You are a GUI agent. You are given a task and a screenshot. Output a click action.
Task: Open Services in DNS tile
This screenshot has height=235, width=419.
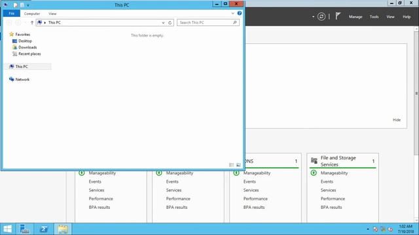coord(251,190)
